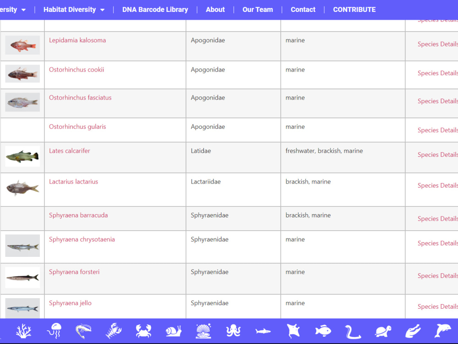Screen dimensions: 458x344
Task: Open the lobster category icon
Action: pos(114,331)
